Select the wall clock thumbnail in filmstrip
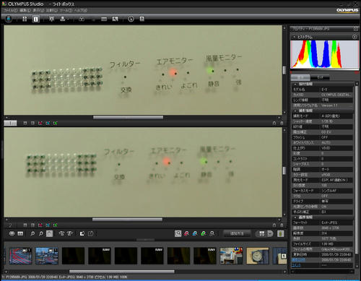This screenshot has height=281, width=361. pos(258,256)
